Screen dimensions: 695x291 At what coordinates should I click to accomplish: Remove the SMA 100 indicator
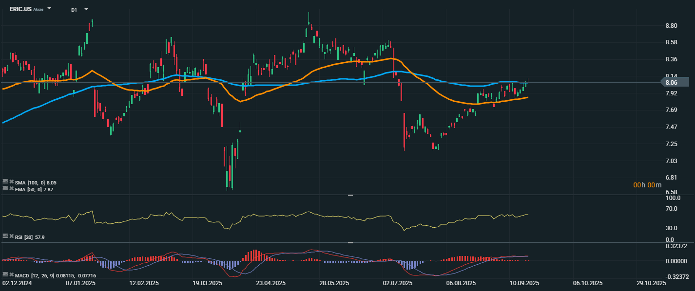tap(11, 182)
